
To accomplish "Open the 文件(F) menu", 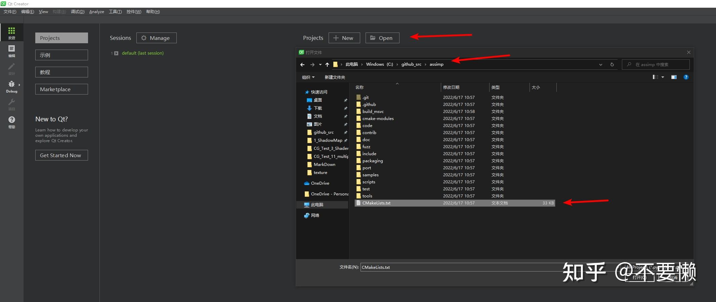I will 10,12.
